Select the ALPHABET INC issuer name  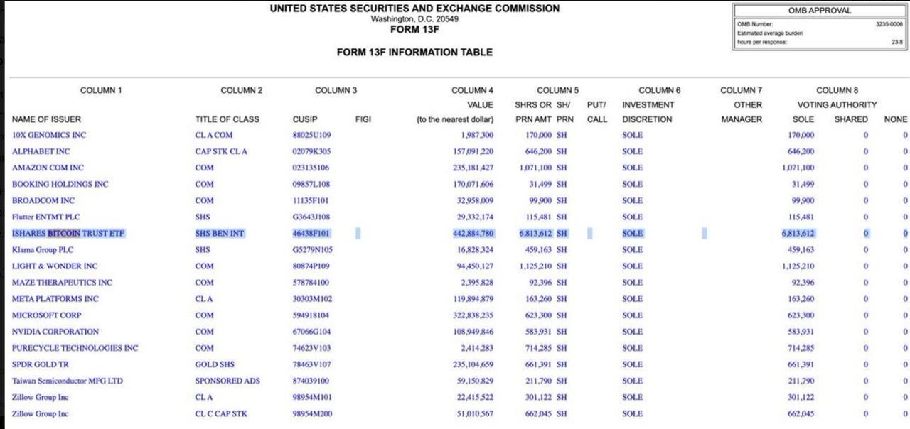[x=41, y=151]
